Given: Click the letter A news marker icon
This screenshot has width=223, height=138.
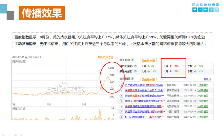Looking at the screenshot, I should pyautogui.click(x=121, y=85).
